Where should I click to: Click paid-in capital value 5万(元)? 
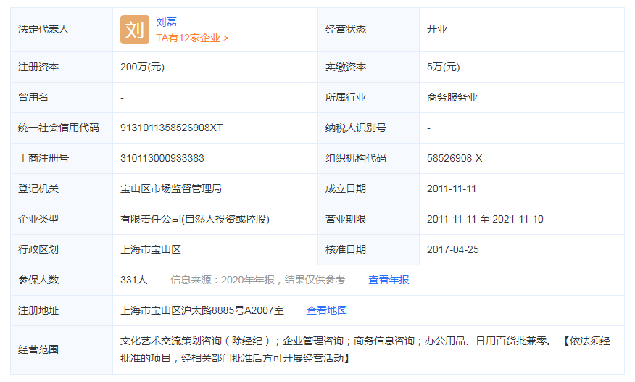(444, 67)
